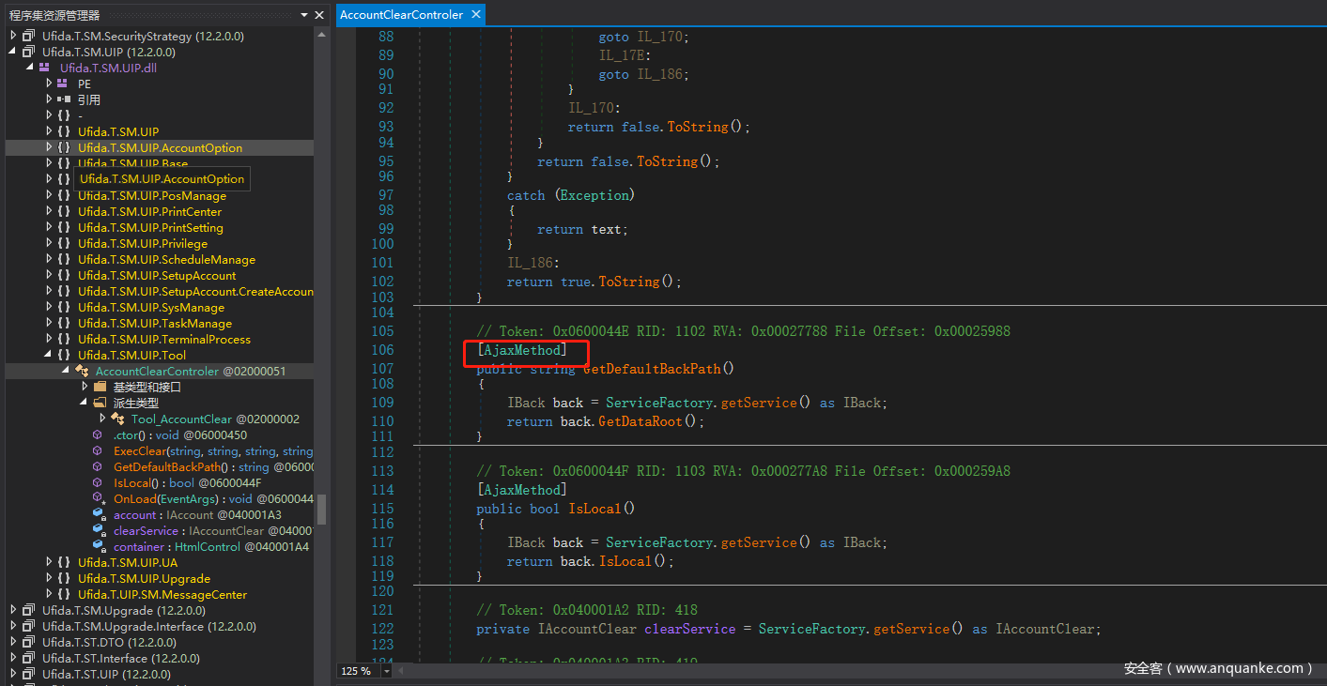
Task: Click the ExecClear method icon
Action: (x=99, y=451)
